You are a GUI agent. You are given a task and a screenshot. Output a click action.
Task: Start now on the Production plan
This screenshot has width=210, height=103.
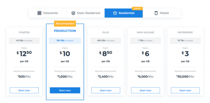(65, 90)
